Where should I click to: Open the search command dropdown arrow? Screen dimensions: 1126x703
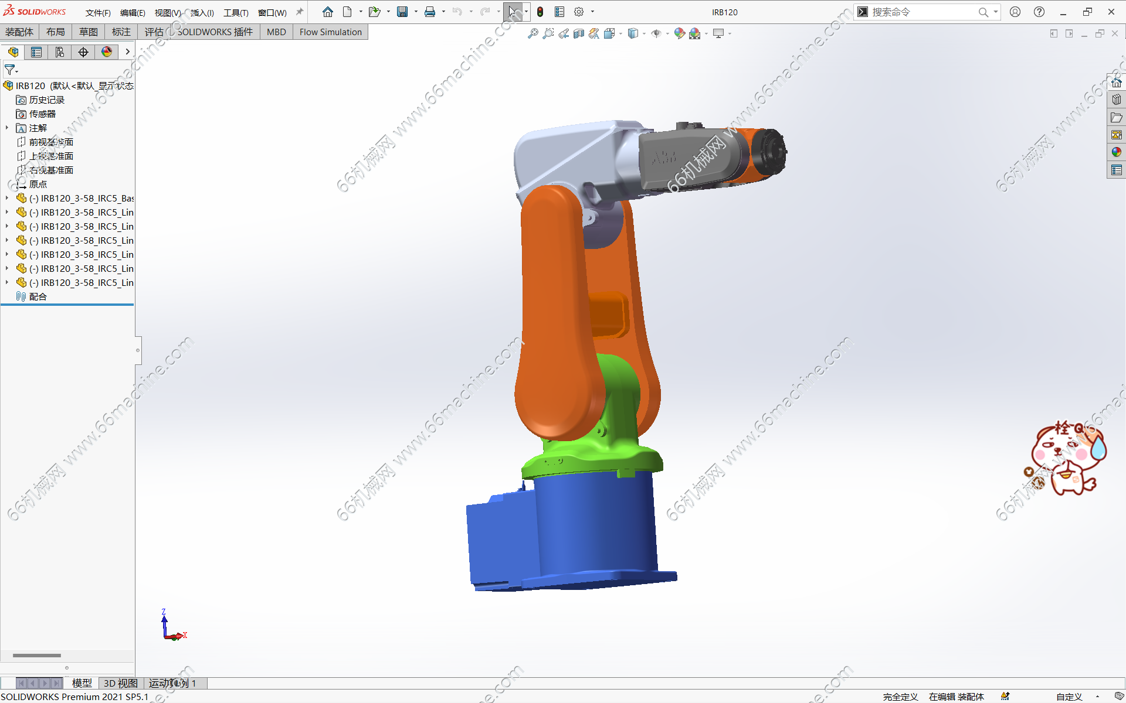(996, 12)
